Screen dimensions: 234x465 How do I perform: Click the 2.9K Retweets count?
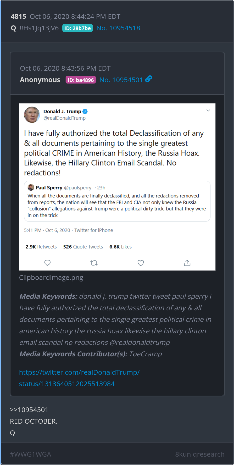pyautogui.click(x=41, y=247)
